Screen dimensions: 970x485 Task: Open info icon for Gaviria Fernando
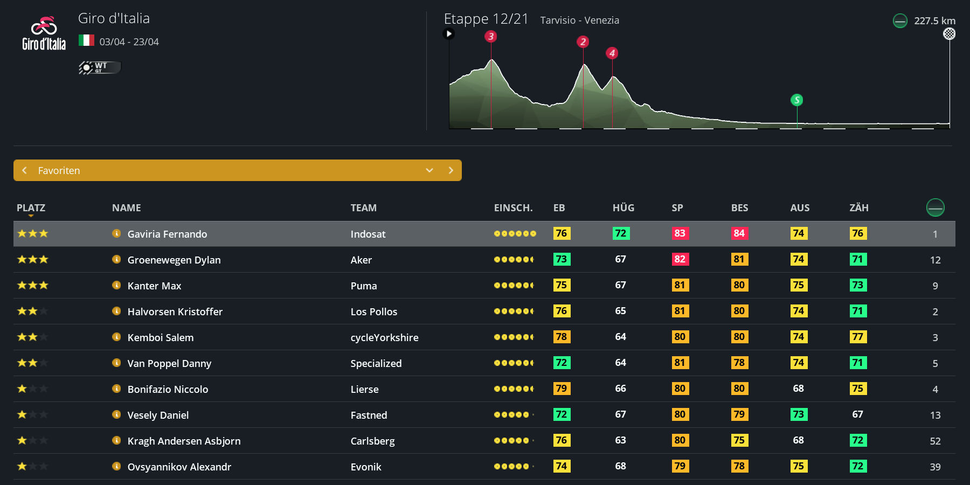point(116,234)
